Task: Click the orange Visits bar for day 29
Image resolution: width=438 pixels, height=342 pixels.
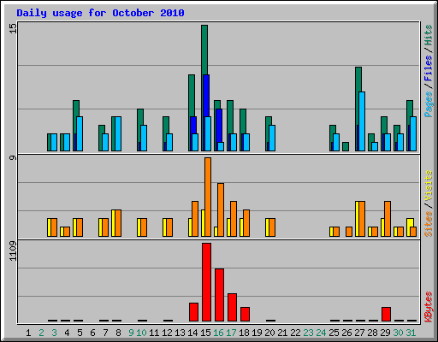Action: click(x=388, y=219)
